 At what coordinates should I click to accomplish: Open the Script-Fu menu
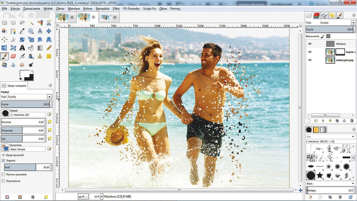(149, 9)
